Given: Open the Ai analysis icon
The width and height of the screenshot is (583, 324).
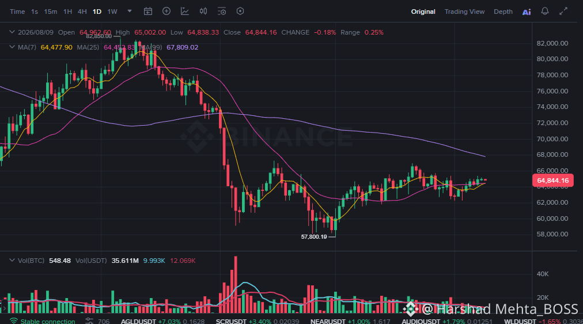Looking at the screenshot, I should 527,12.
